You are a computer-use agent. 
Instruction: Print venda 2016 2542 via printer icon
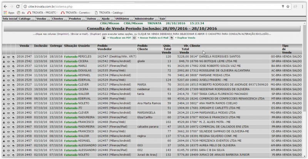pos(4,61)
